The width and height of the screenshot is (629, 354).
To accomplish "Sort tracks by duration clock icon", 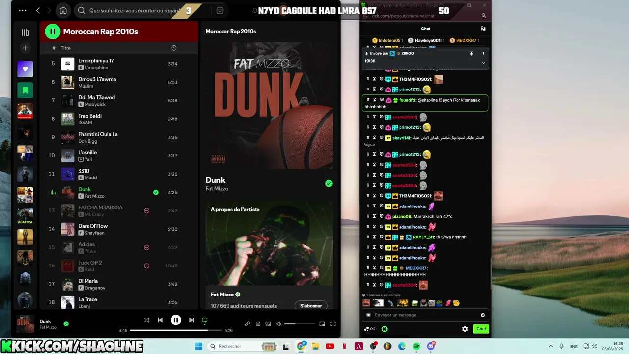I will point(173,48).
